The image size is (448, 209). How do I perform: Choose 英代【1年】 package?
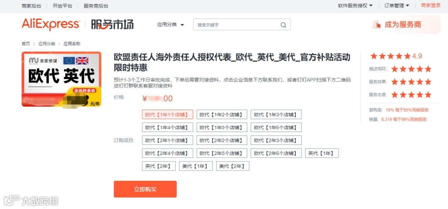tap(322, 153)
